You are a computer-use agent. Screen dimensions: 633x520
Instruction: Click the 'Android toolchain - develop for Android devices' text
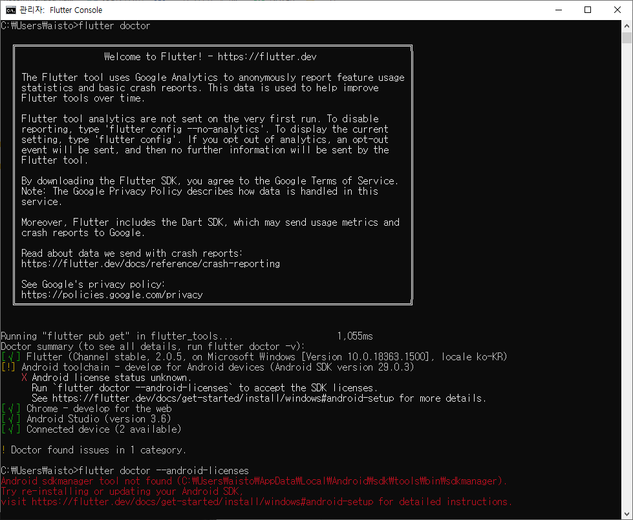point(143,367)
